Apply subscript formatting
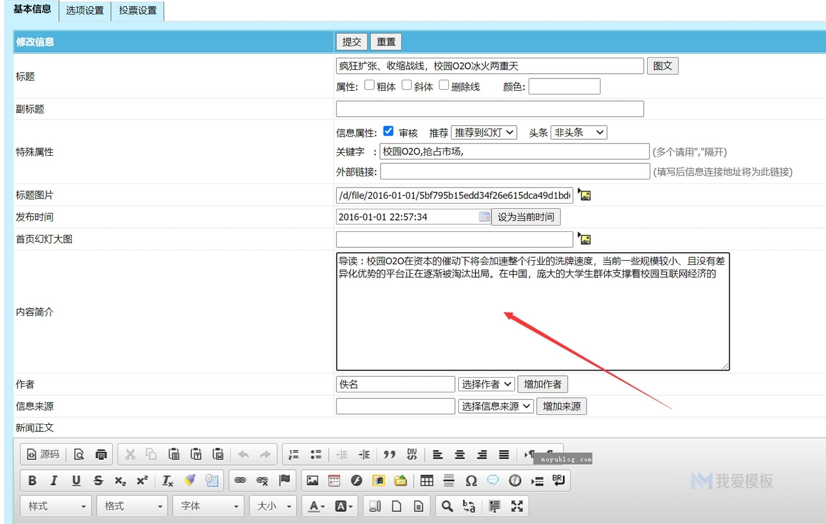The height and width of the screenshot is (524, 826). point(120,480)
